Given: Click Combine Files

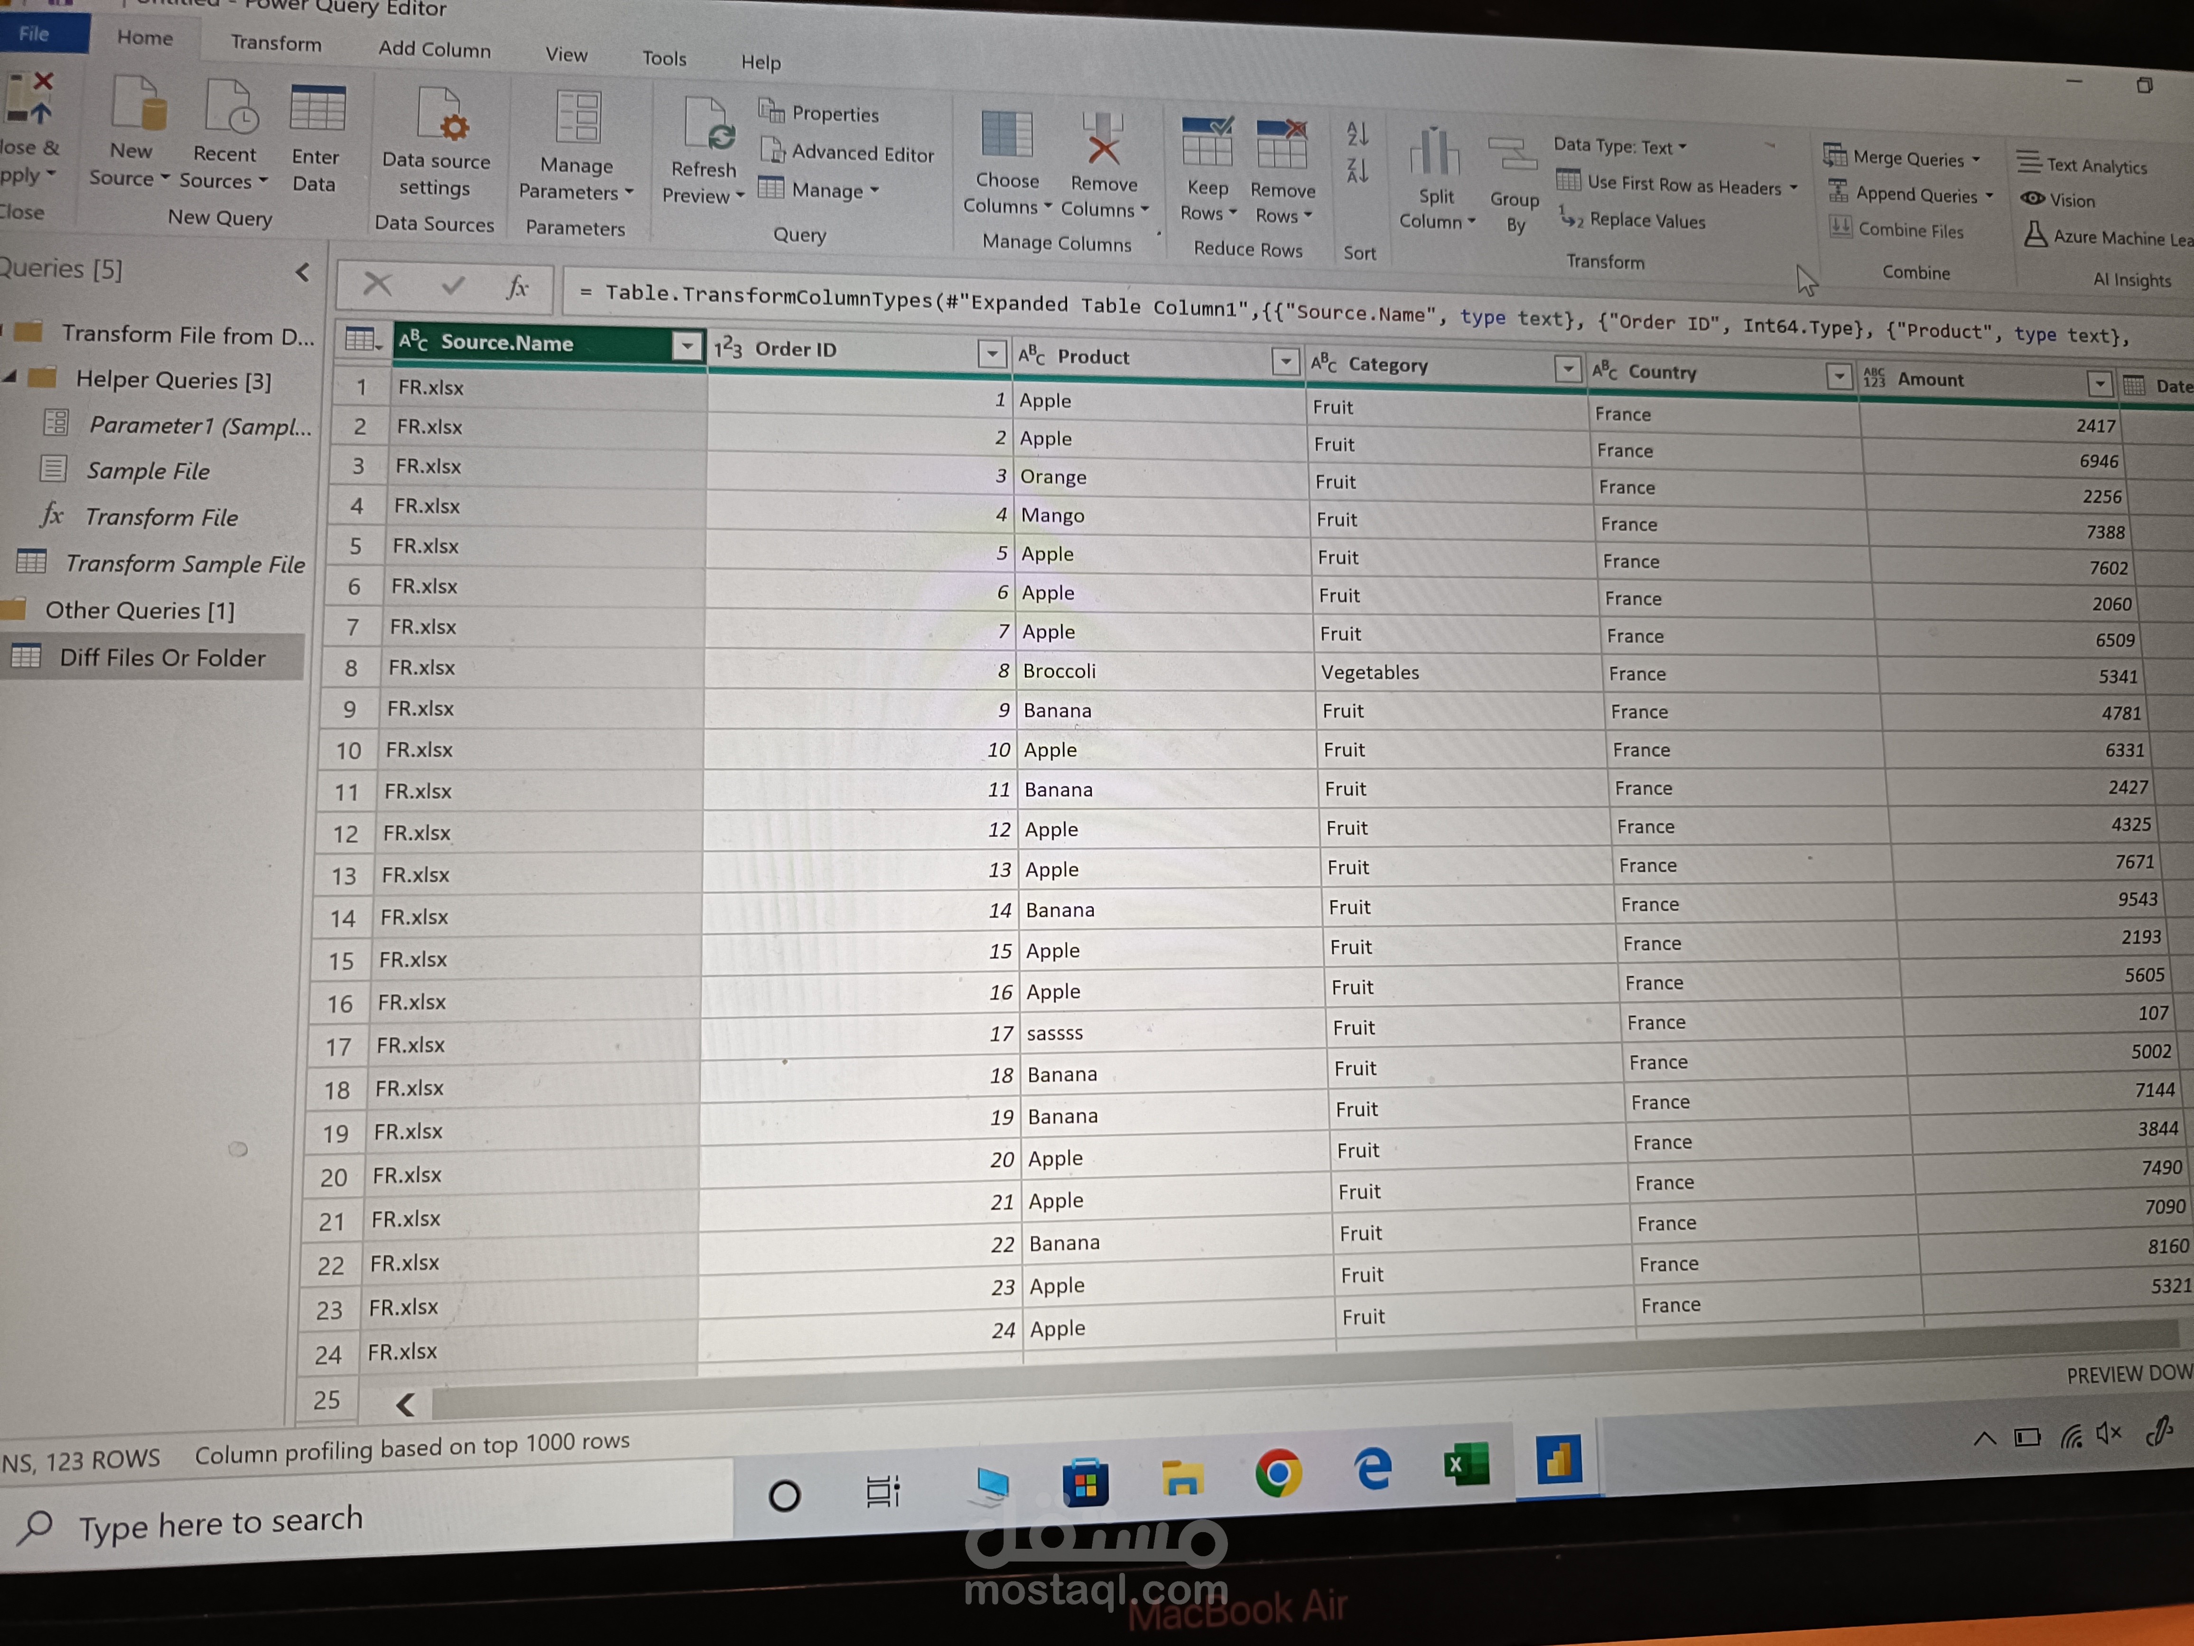Looking at the screenshot, I should coord(1897,229).
